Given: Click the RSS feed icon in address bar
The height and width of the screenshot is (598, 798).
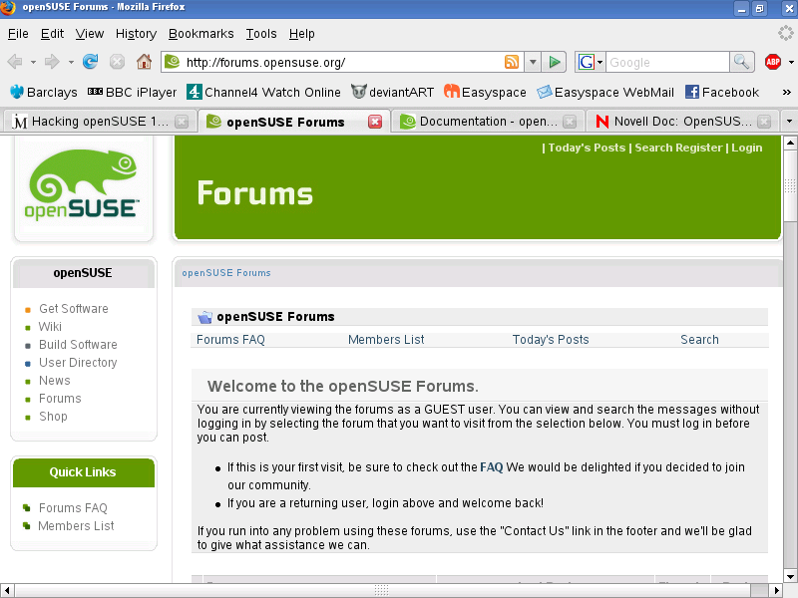Looking at the screenshot, I should (512, 62).
